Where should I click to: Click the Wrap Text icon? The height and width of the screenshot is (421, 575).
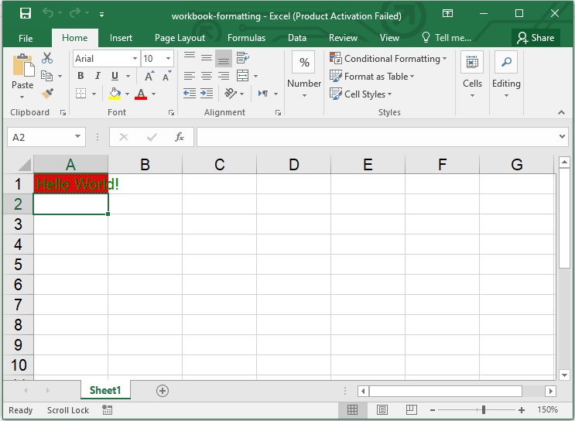click(242, 58)
